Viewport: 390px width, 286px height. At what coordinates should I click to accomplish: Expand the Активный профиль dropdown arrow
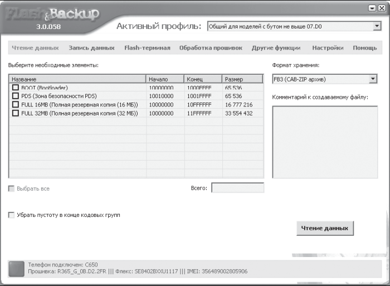377,26
